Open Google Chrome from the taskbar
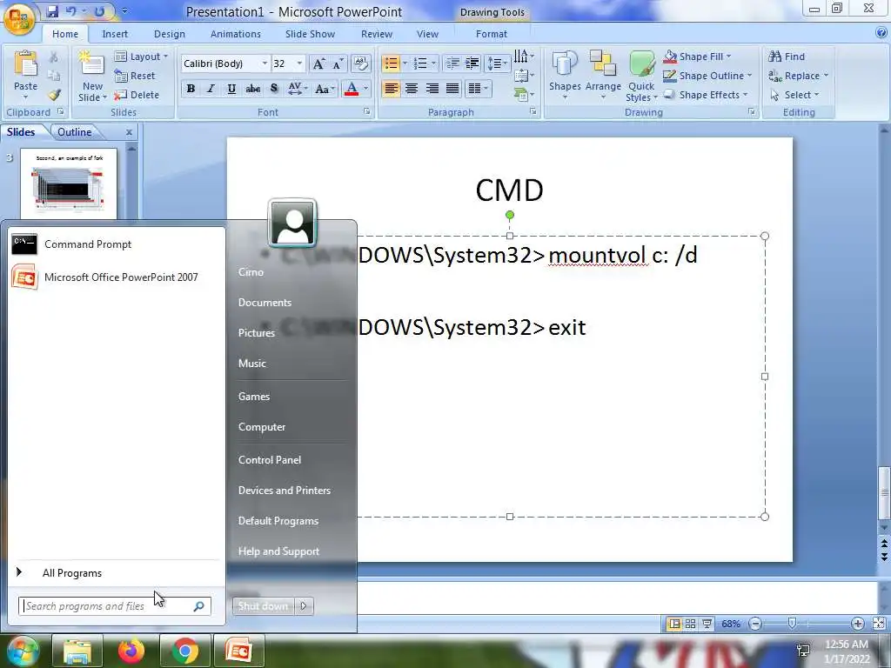Screen dimensions: 891x668 point(184,651)
